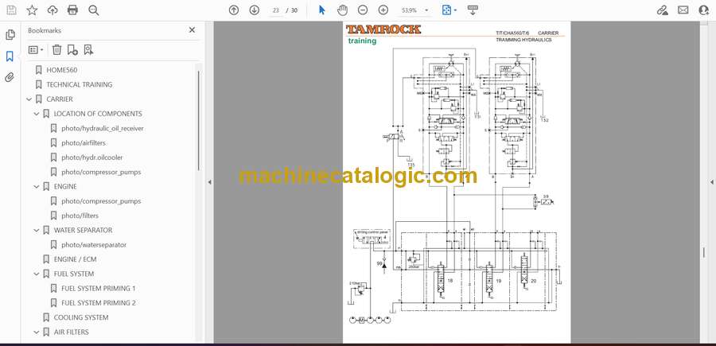Open photo/filters bookmark
The height and width of the screenshot is (346, 716).
[x=80, y=216]
